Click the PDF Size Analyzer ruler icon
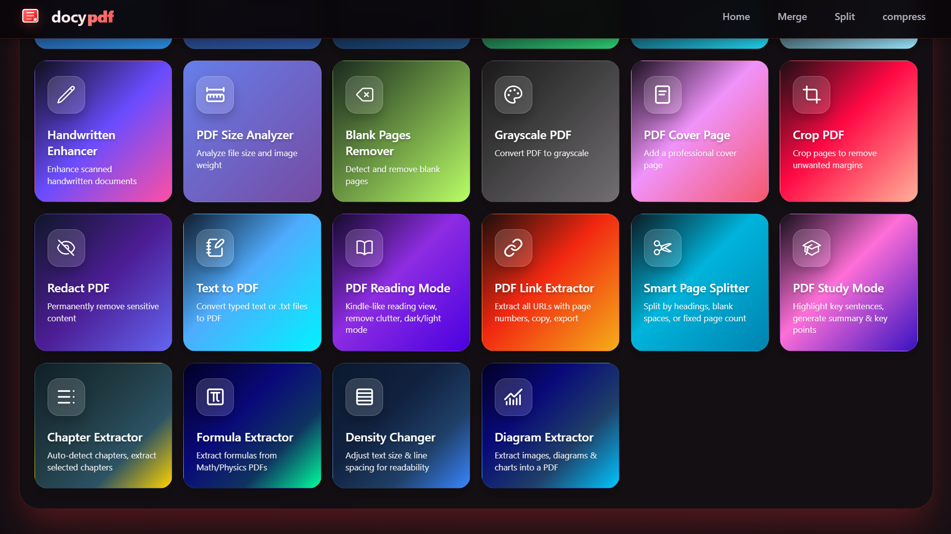951x534 pixels. coord(215,95)
